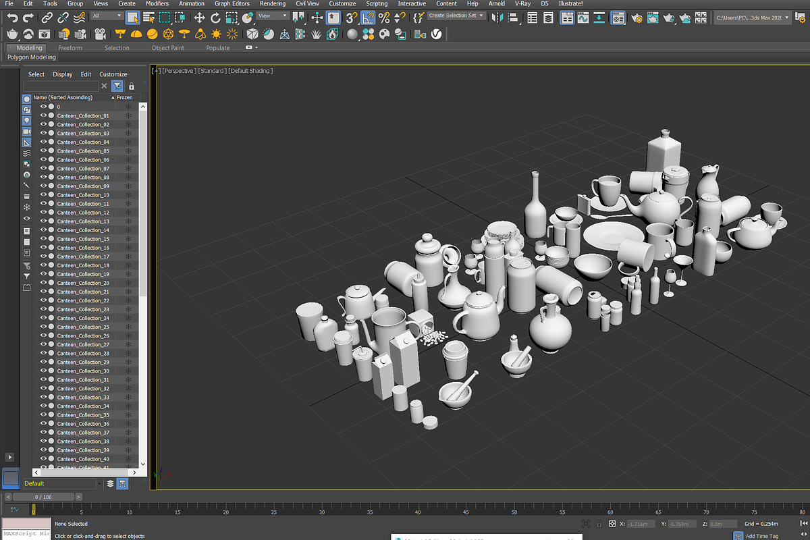This screenshot has height=540, width=810.
Task: Activate the Select and Scale tool
Action: [232, 18]
